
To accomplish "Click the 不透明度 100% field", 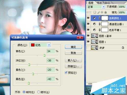I will tap(122, 7).
